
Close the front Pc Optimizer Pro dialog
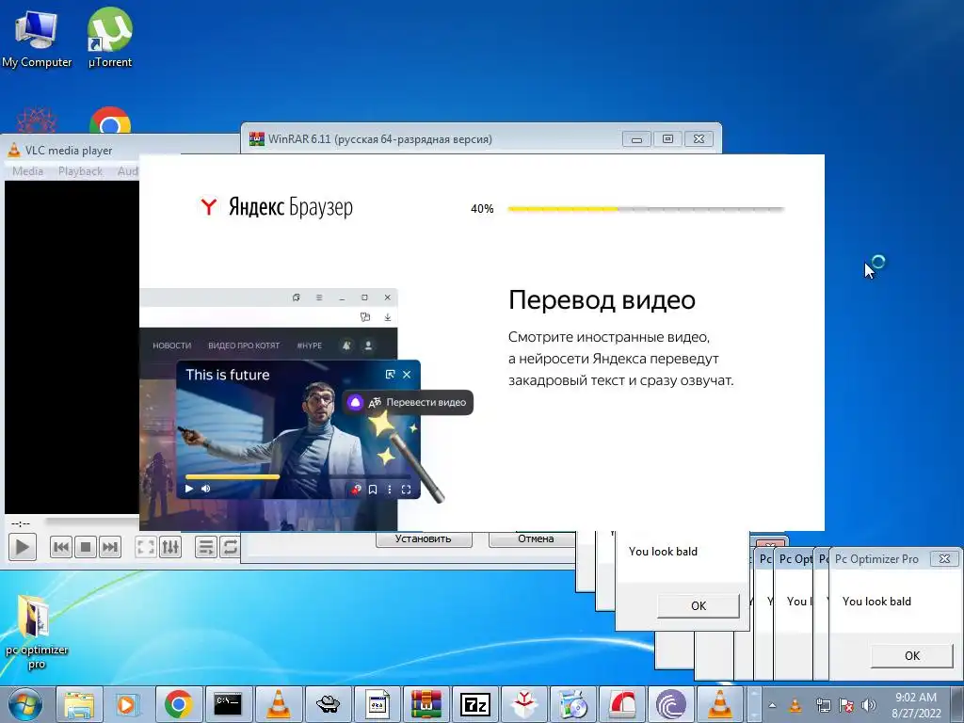(944, 558)
